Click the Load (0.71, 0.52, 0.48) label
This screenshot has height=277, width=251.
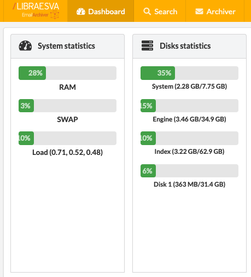[67, 152]
